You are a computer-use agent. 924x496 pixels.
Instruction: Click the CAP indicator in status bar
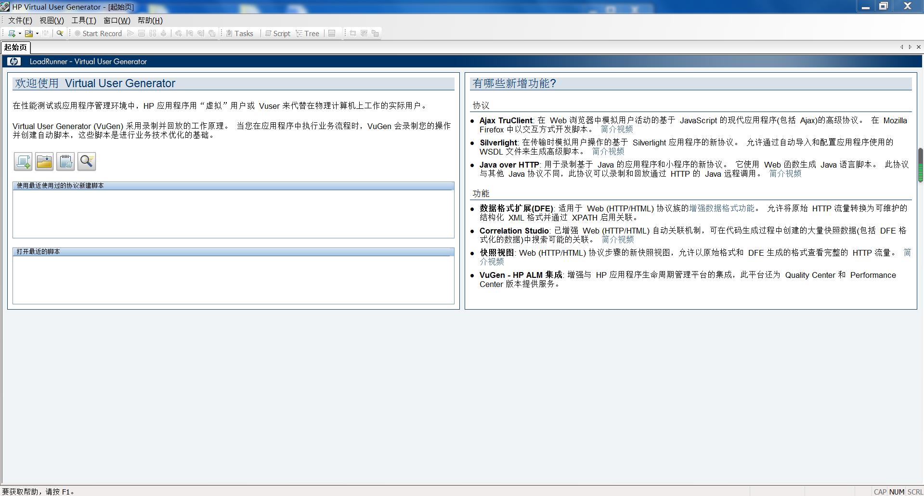880,492
